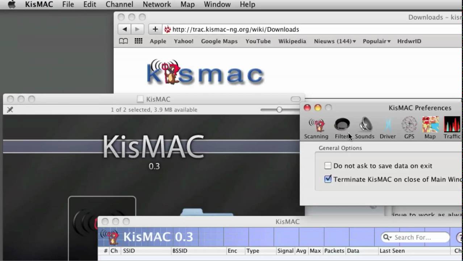This screenshot has width=463, height=261.
Task: Open the Scanning preferences pane
Action: coord(316,128)
